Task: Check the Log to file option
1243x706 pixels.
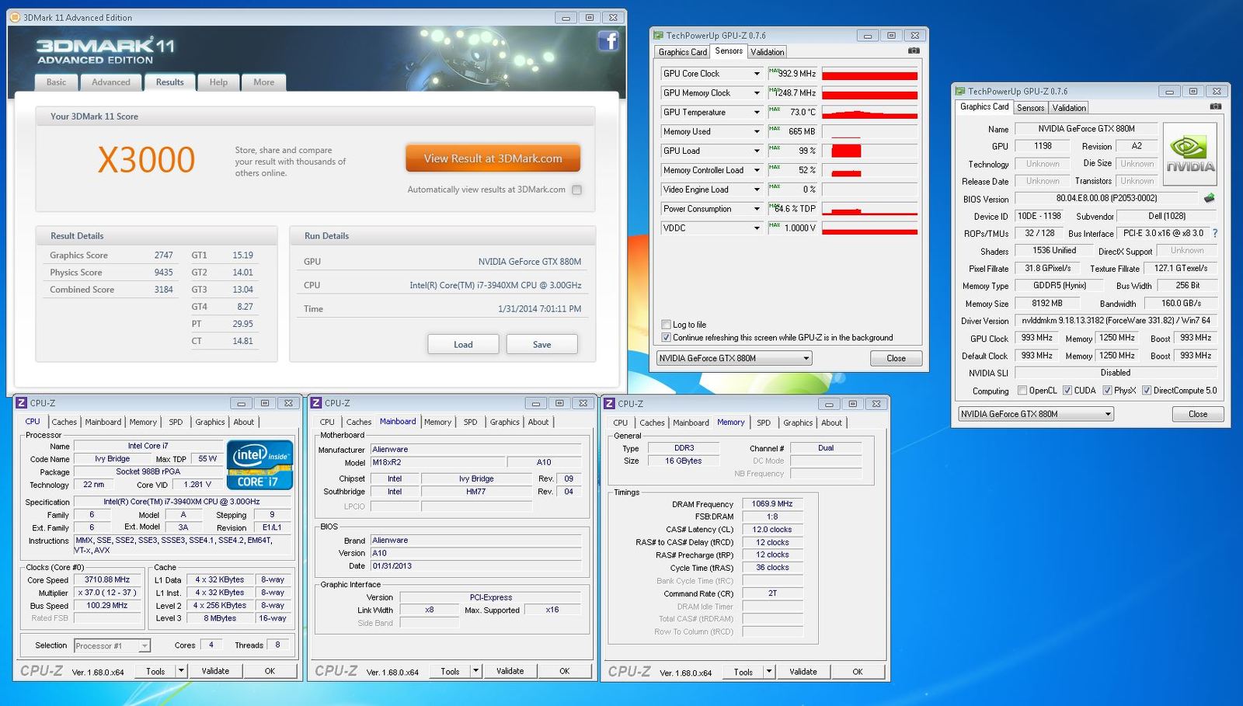Action: click(666, 325)
